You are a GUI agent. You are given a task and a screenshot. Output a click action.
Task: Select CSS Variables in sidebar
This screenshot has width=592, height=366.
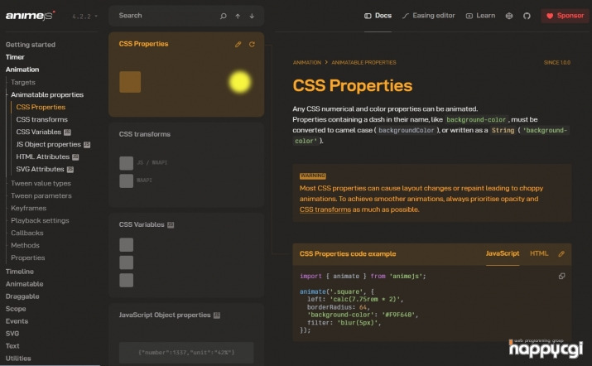[x=39, y=132]
